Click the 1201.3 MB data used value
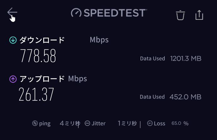This screenshot has width=217, height=140. [186, 58]
